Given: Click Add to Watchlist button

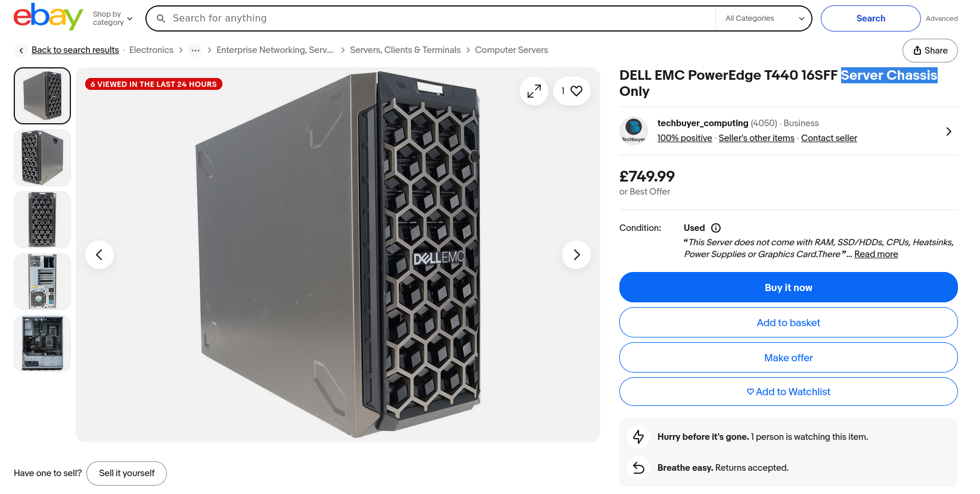Looking at the screenshot, I should (x=789, y=392).
